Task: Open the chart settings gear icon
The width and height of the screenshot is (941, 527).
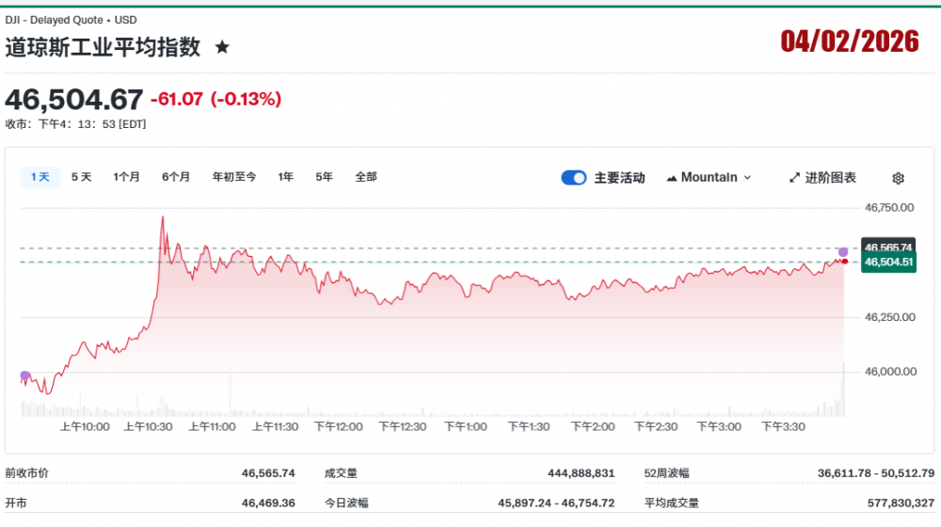Action: (x=898, y=178)
